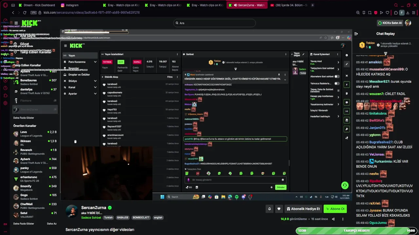Open the Sadece Sohbet category link
Image resolution: width=419 pixels, height=235 pixels.
[91, 218]
